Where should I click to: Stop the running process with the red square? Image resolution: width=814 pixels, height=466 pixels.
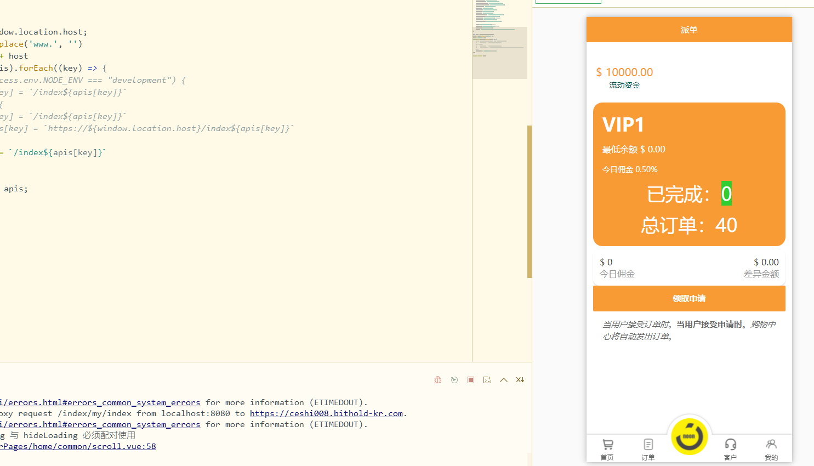(x=471, y=380)
